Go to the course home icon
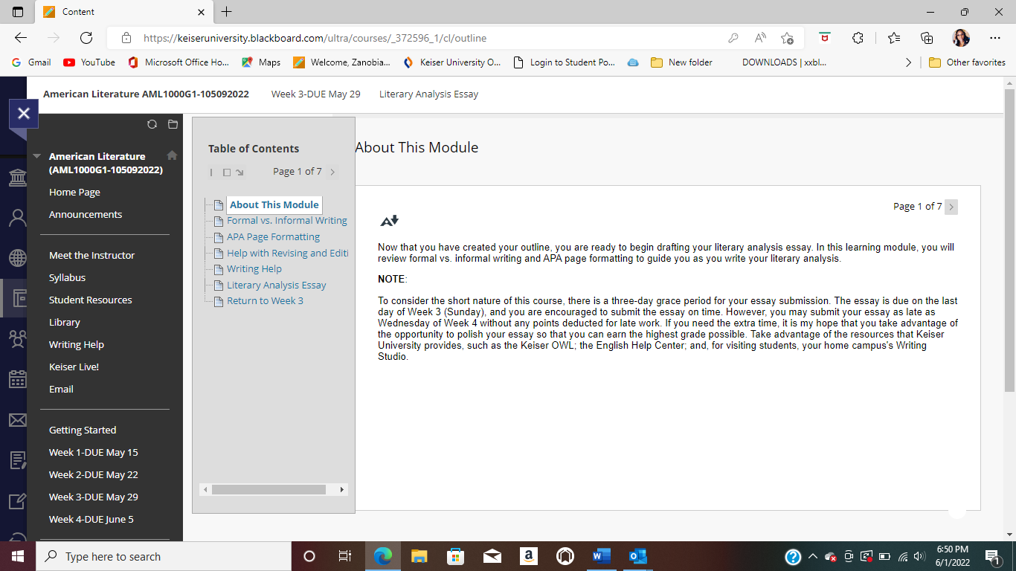 172,155
